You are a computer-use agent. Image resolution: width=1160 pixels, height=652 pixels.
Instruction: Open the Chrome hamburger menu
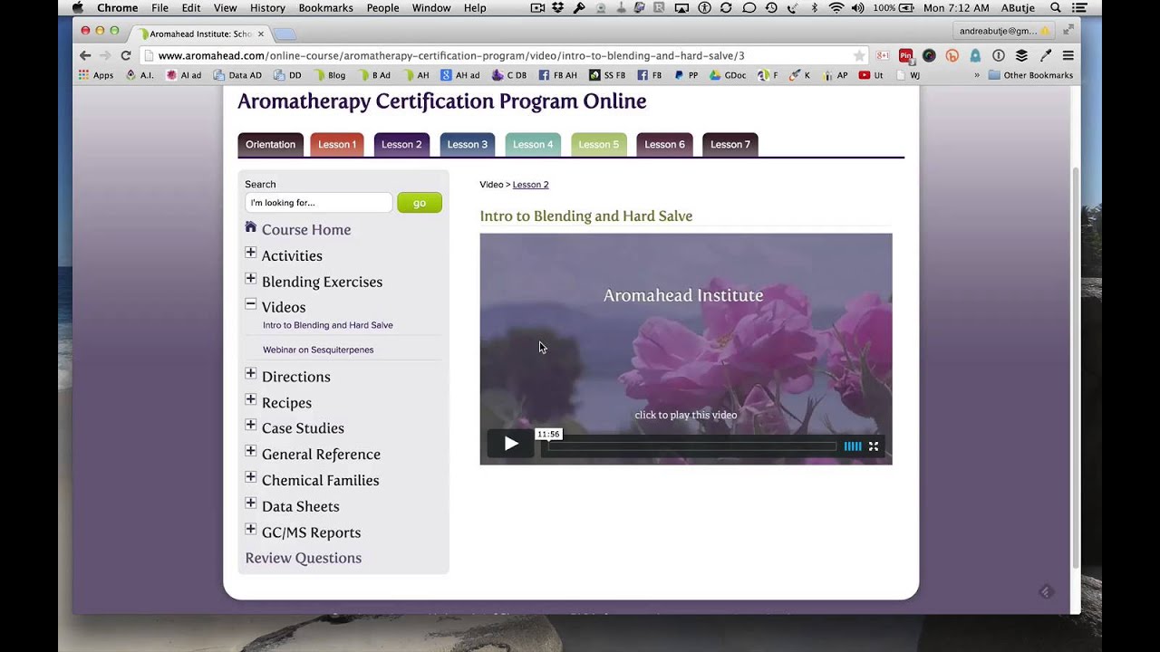click(x=1068, y=55)
